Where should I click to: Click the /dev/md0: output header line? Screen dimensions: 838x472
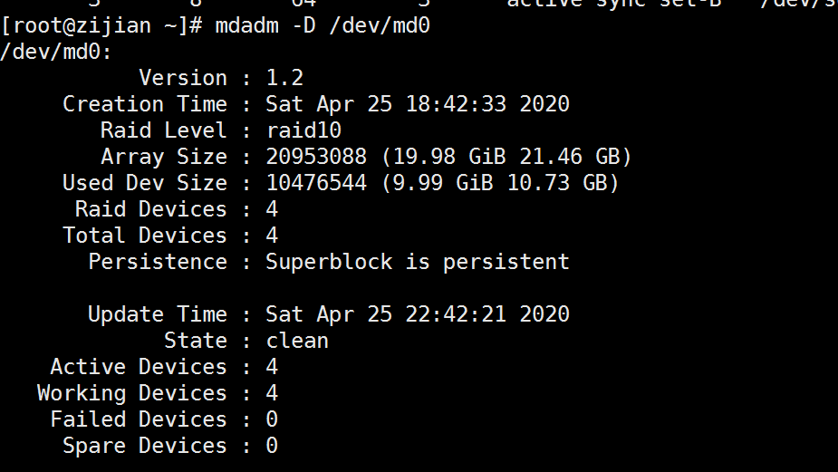(x=56, y=52)
